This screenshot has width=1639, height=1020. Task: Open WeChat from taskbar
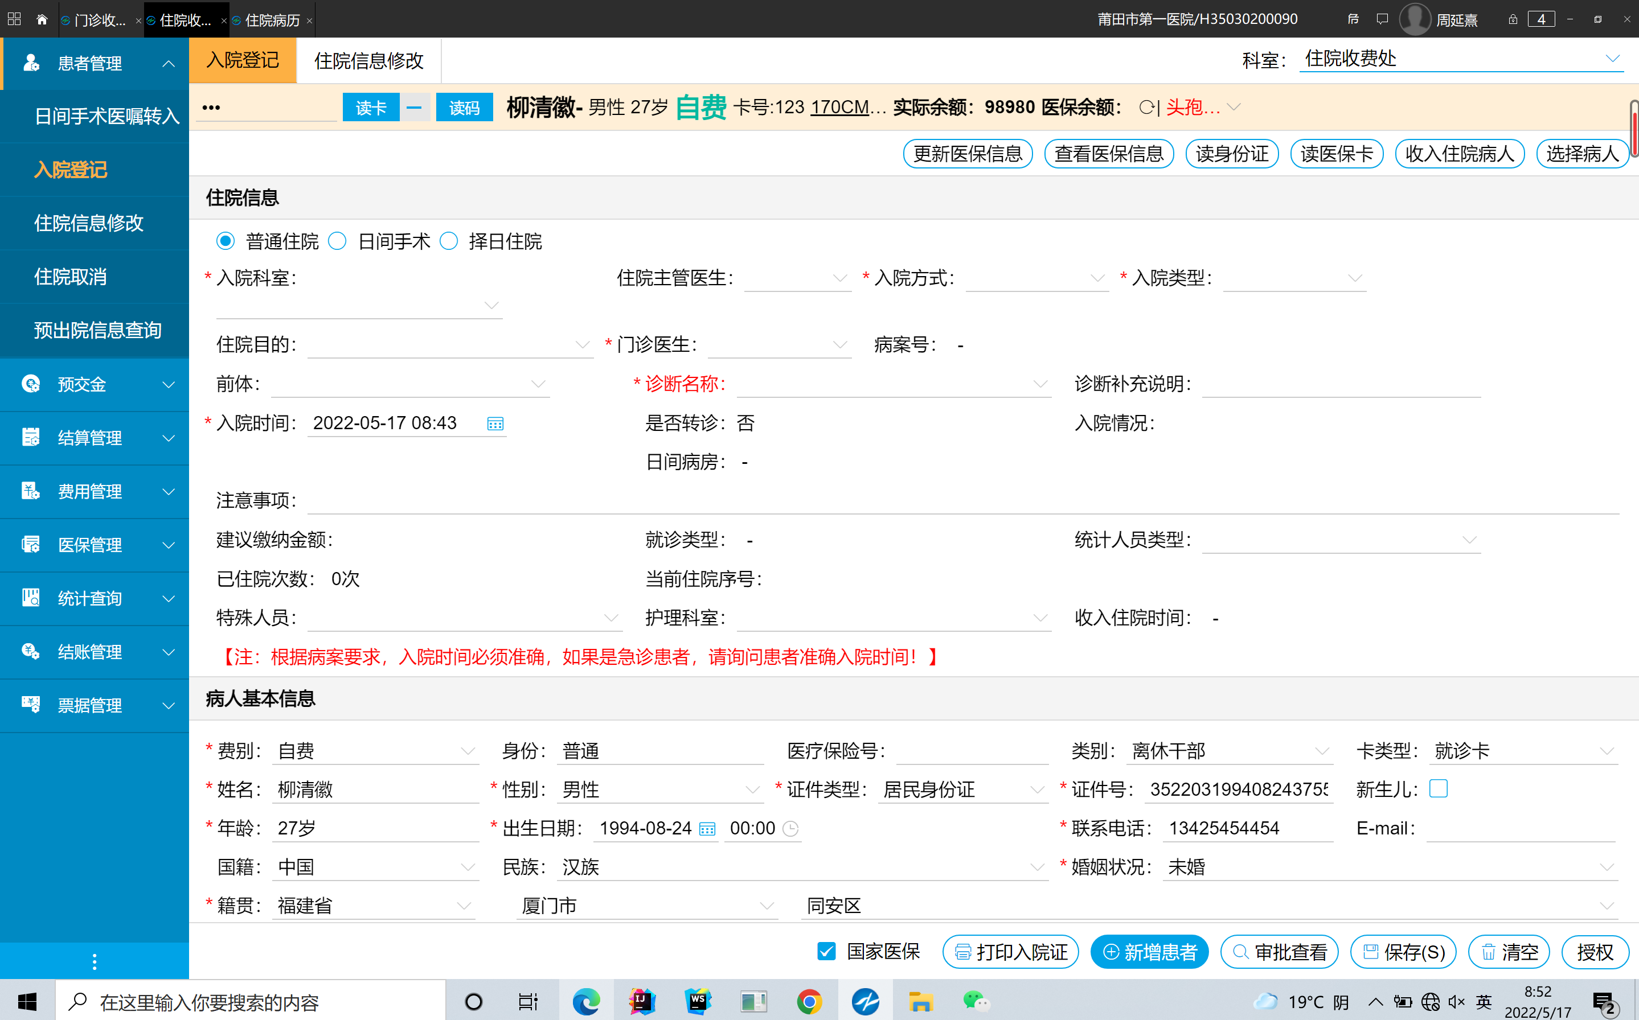coord(976,1002)
